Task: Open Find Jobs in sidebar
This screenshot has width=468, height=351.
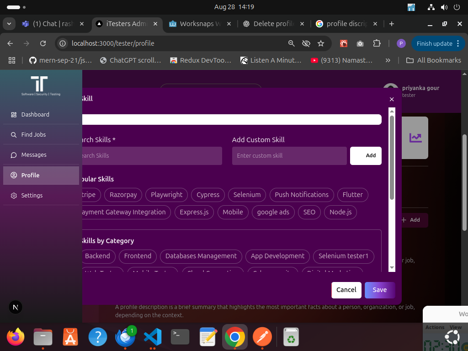Action: [x=33, y=135]
